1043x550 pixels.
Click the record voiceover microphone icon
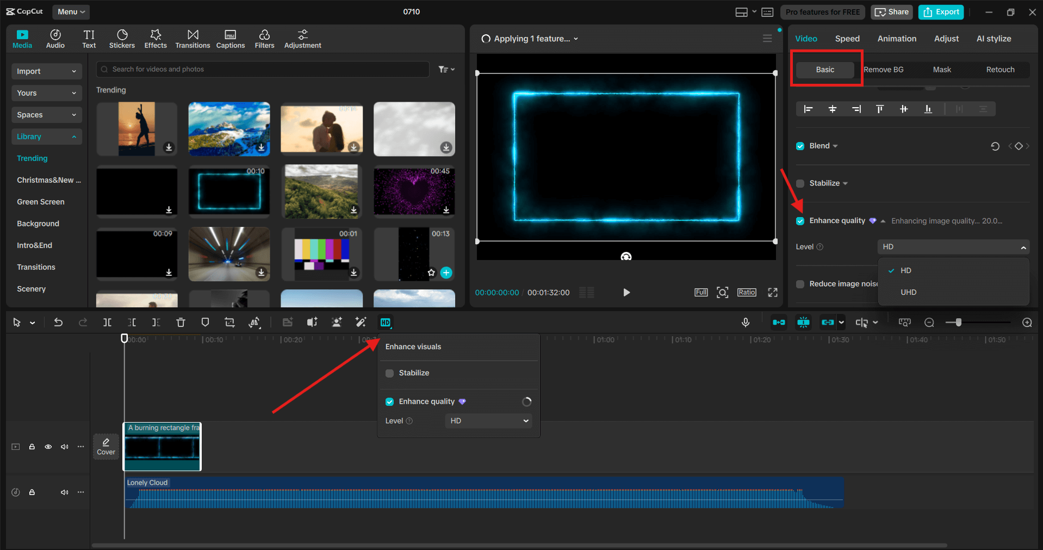(x=746, y=323)
